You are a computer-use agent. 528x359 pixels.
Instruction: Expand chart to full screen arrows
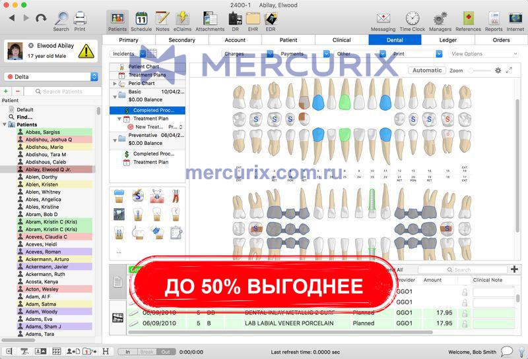click(x=509, y=70)
